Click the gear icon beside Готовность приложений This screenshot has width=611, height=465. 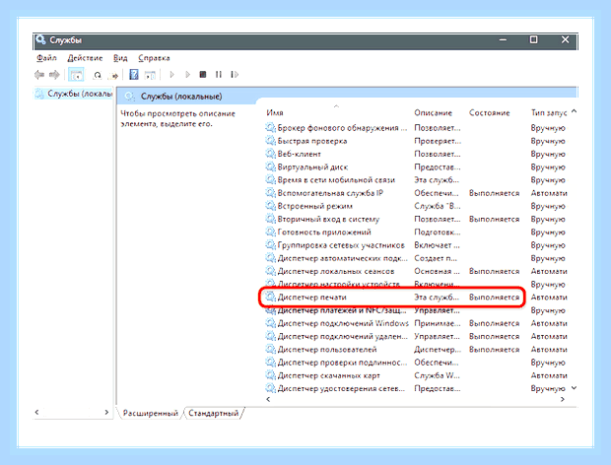tap(270, 232)
